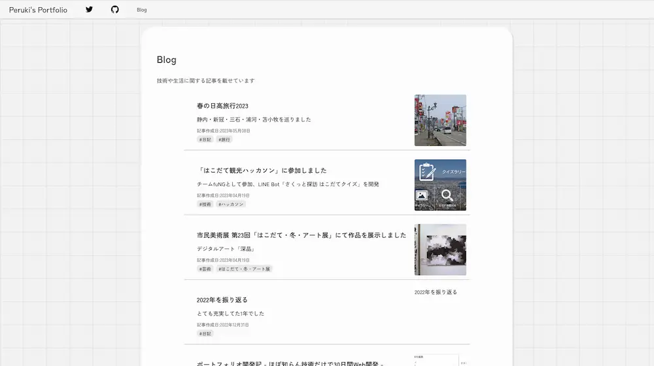This screenshot has width=654, height=366.
Task: Click the クイズラリー hackathon thumbnail
Action: click(x=440, y=185)
